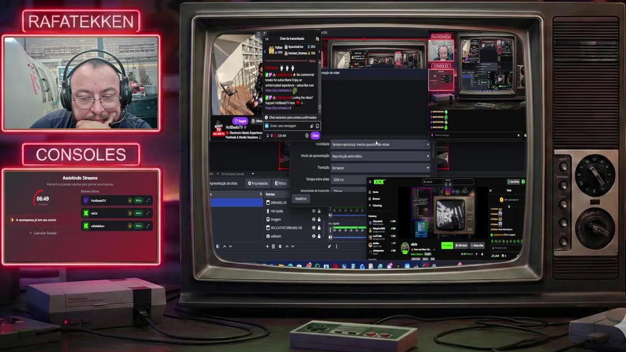The height and width of the screenshot is (352, 626).
Task: Select APLICATIVO DREAMSLIVE source row
Action: (293, 228)
